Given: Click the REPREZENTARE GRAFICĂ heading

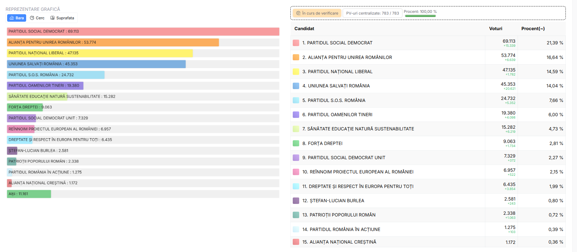Looking at the screenshot, I should point(33,9).
